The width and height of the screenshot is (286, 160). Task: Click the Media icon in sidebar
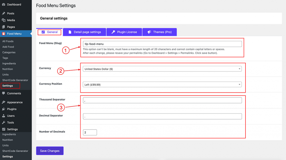[x=4, y=20]
